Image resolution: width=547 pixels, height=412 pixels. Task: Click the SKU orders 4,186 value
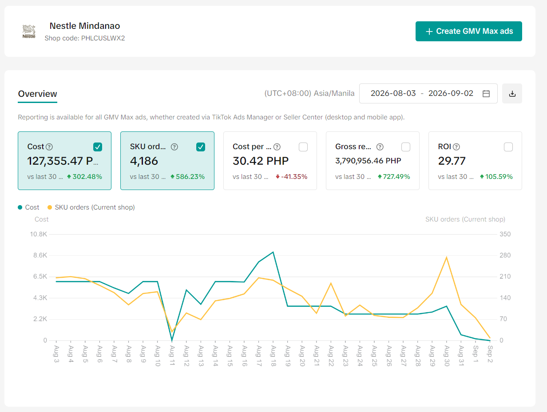[144, 161]
